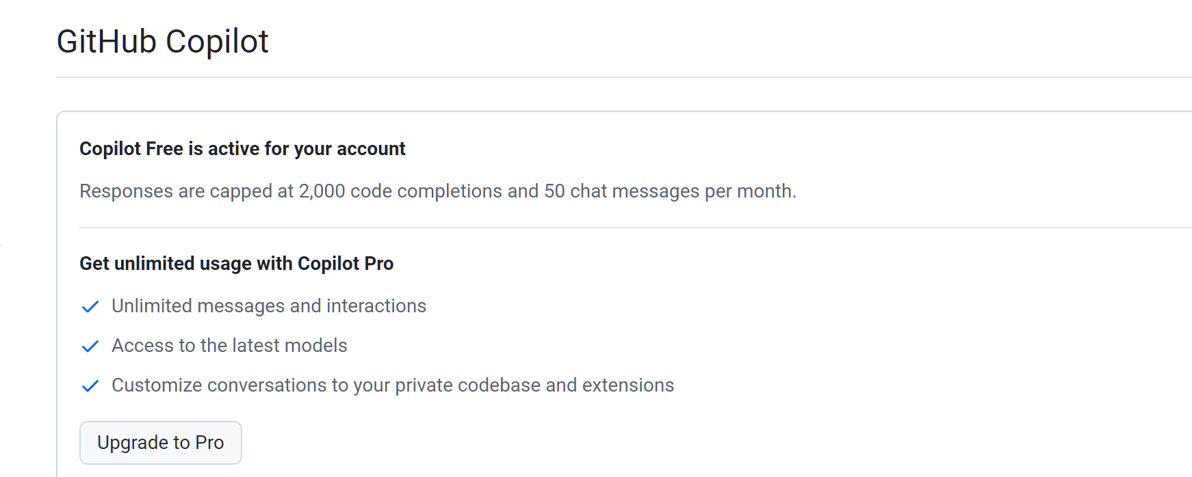This screenshot has width=1192, height=477.
Task: Click the checkmark beside Unlimited messages and interactions
Action: point(90,307)
